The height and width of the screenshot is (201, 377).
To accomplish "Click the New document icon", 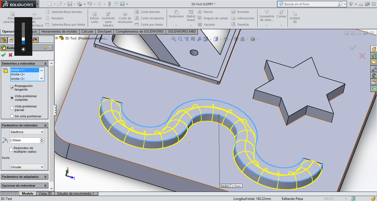I will (50, 4).
